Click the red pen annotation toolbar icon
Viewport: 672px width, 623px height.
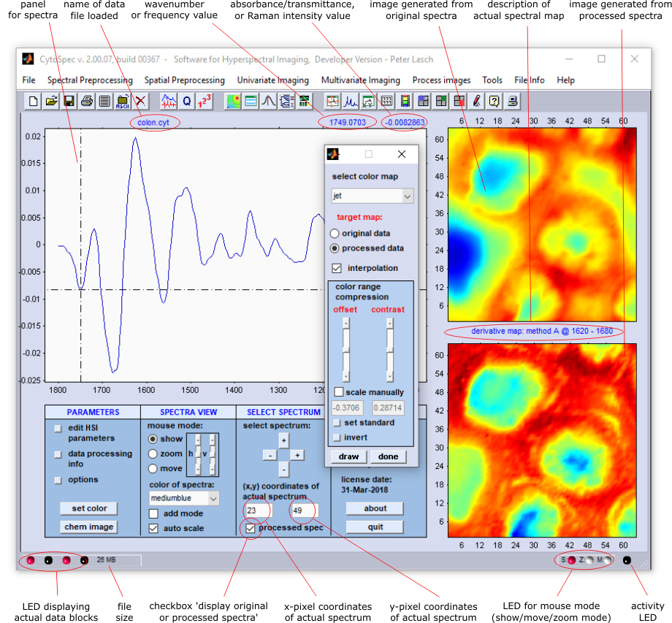[x=476, y=101]
